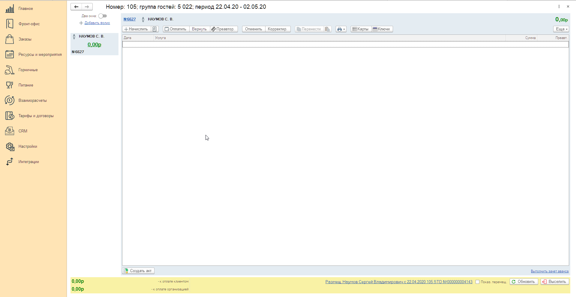Screen dimensions: 576x297
Task: Open the window's three-dot options menu
Action: point(559,6)
